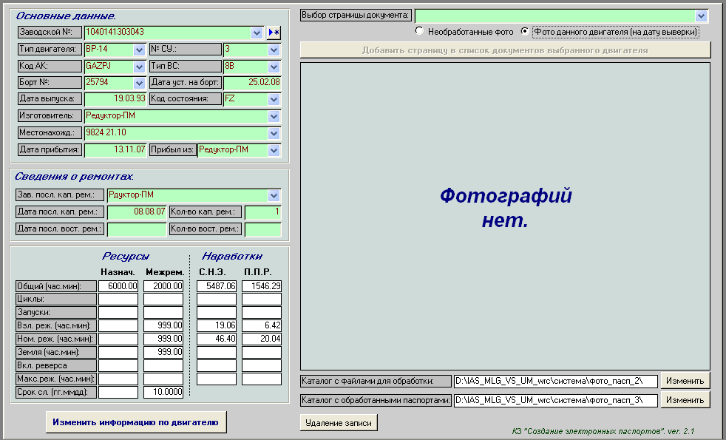726x440 pixels.
Task: Click the Заводской № value 1040141303043
Action: click(115, 32)
